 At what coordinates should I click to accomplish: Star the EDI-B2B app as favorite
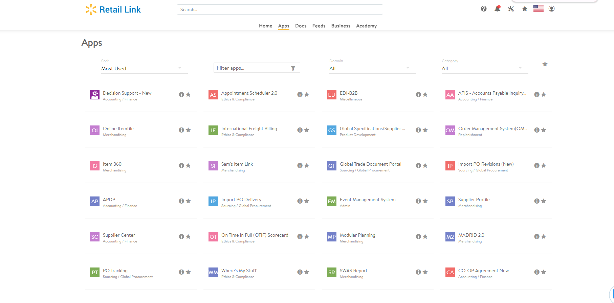(425, 95)
